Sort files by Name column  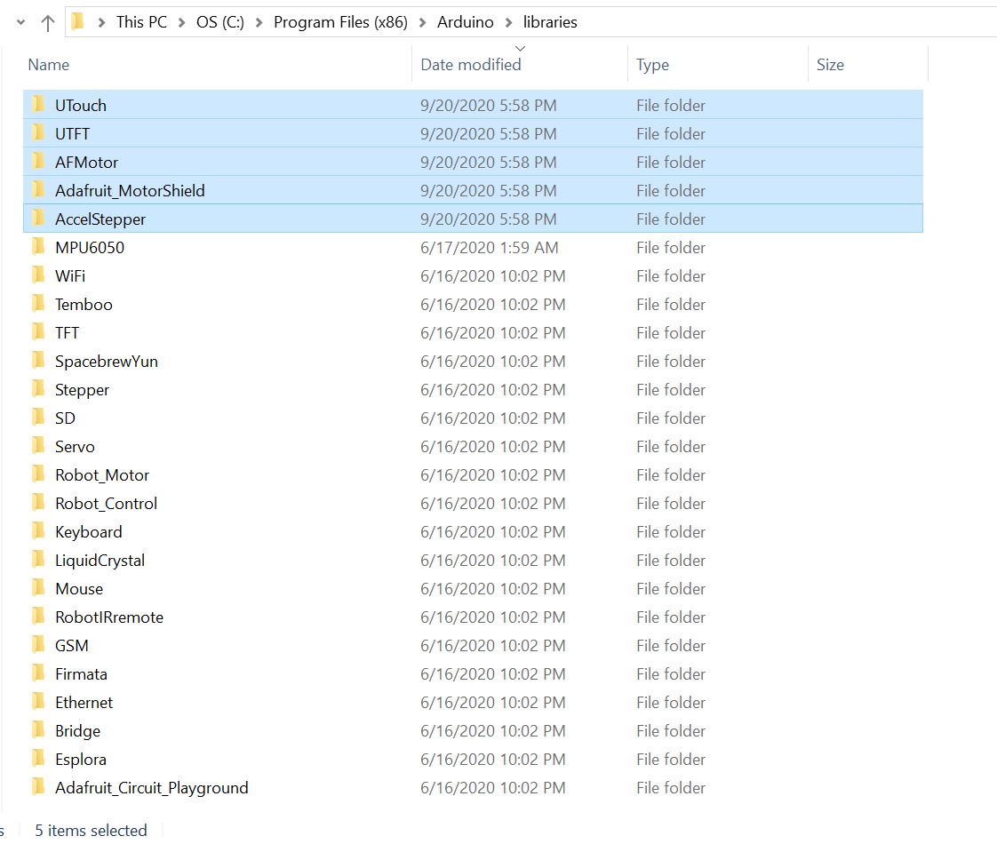pyautogui.click(x=49, y=65)
